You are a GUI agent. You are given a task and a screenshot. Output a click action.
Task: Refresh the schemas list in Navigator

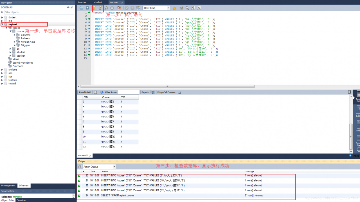point(68,8)
